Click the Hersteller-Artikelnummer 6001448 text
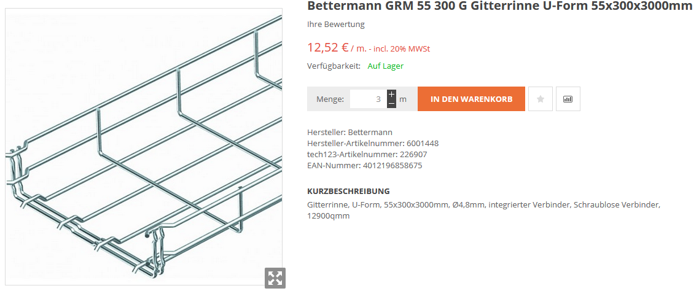 pos(373,144)
